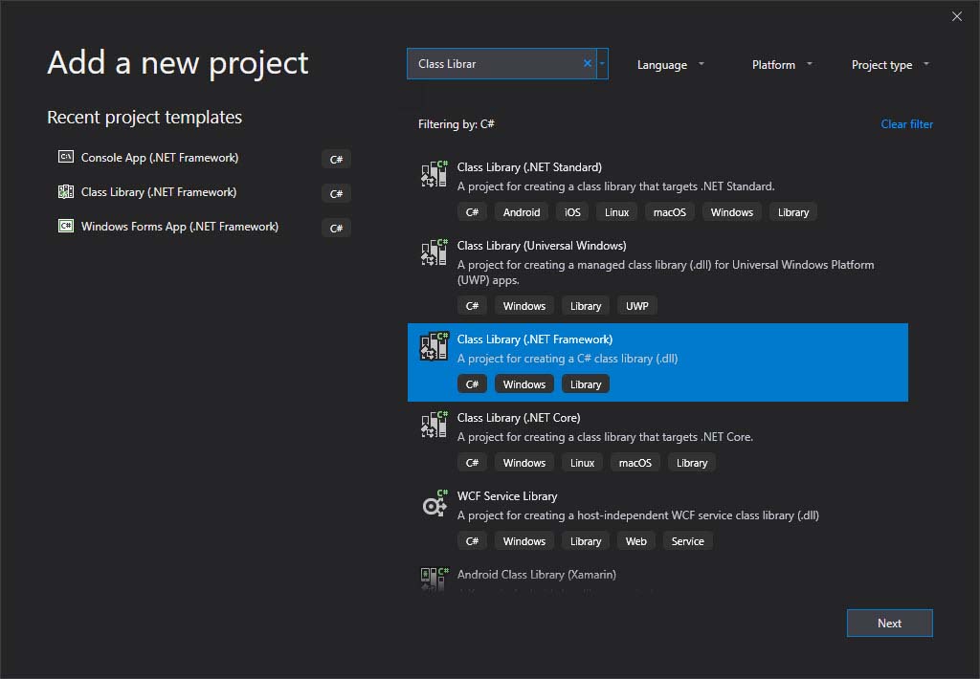Click the Web tag under WCF Service Library
980x679 pixels.
[x=635, y=541]
